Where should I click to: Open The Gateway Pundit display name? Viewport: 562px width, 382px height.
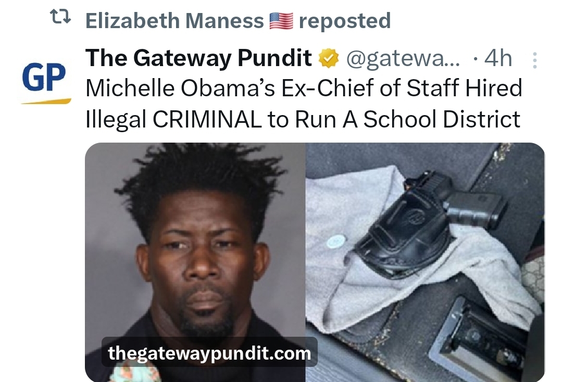tap(198, 58)
